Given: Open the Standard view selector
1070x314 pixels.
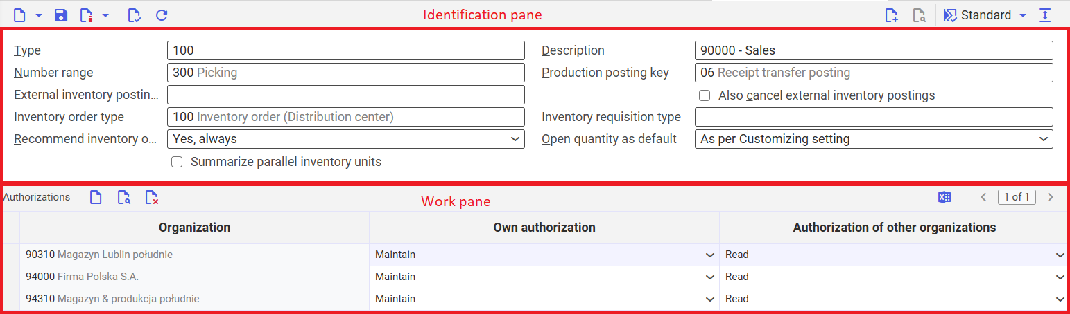Looking at the screenshot, I should click(985, 15).
